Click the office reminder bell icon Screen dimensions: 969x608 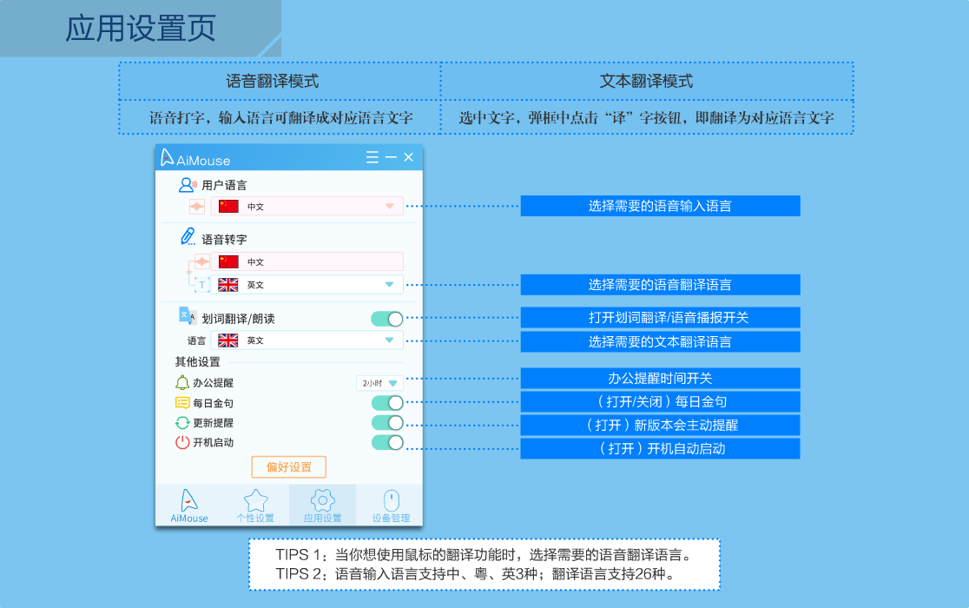pos(182,382)
